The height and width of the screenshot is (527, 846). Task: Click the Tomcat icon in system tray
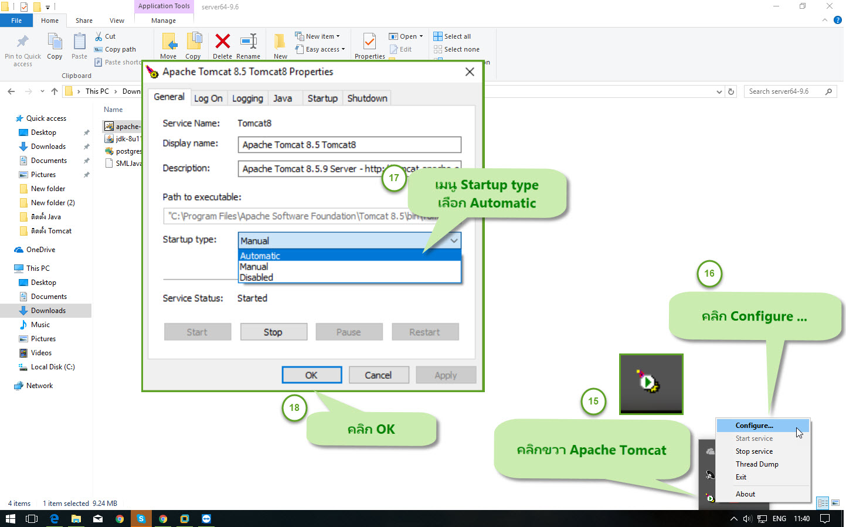click(710, 498)
